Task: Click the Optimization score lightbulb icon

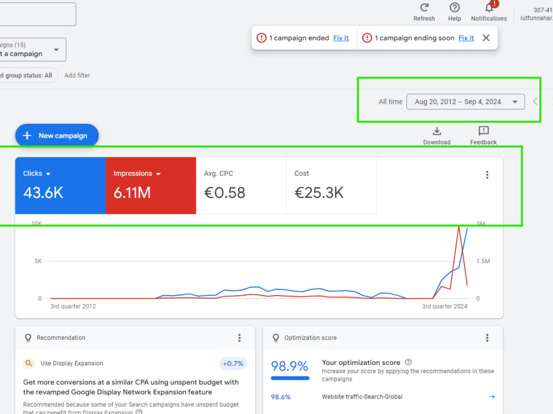Action: coord(276,338)
